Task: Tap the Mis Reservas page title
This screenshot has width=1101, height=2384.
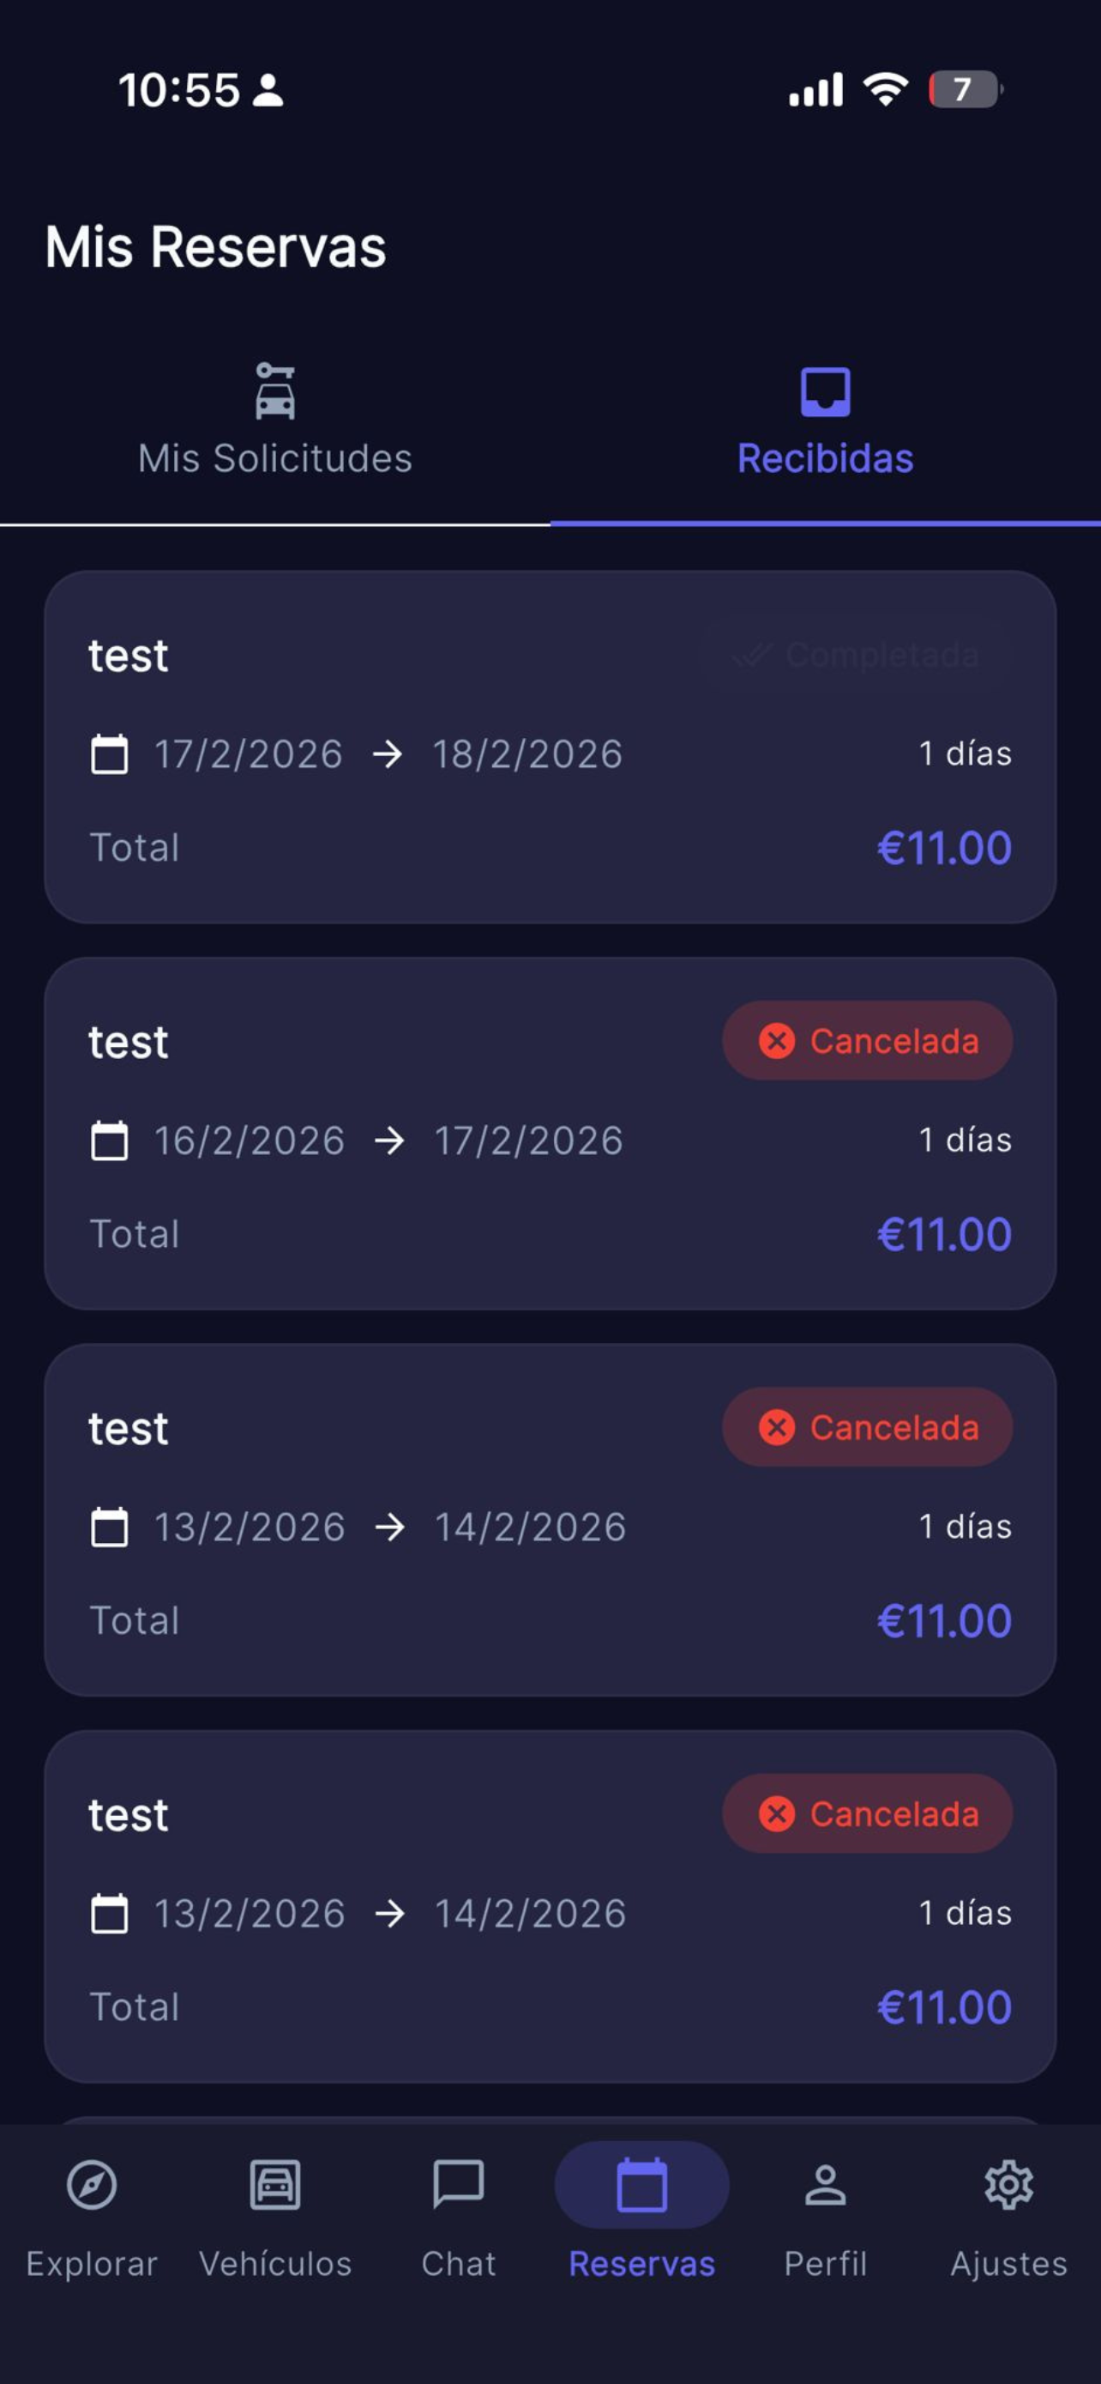Action: pos(215,247)
